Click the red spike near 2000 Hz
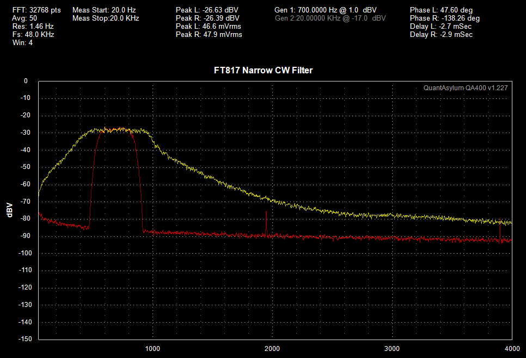Image resolution: width=526 pixels, height=358 pixels. coord(266,223)
